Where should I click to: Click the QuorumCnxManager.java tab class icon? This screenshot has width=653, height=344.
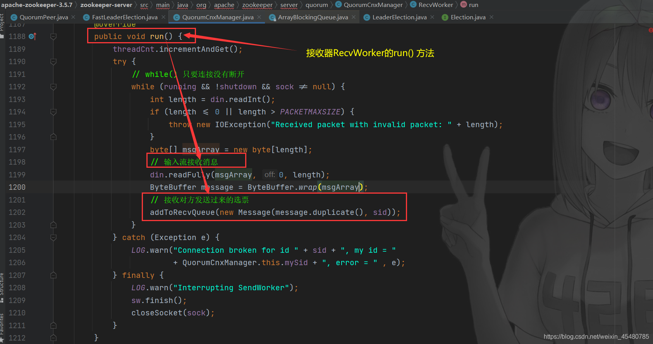point(177,17)
